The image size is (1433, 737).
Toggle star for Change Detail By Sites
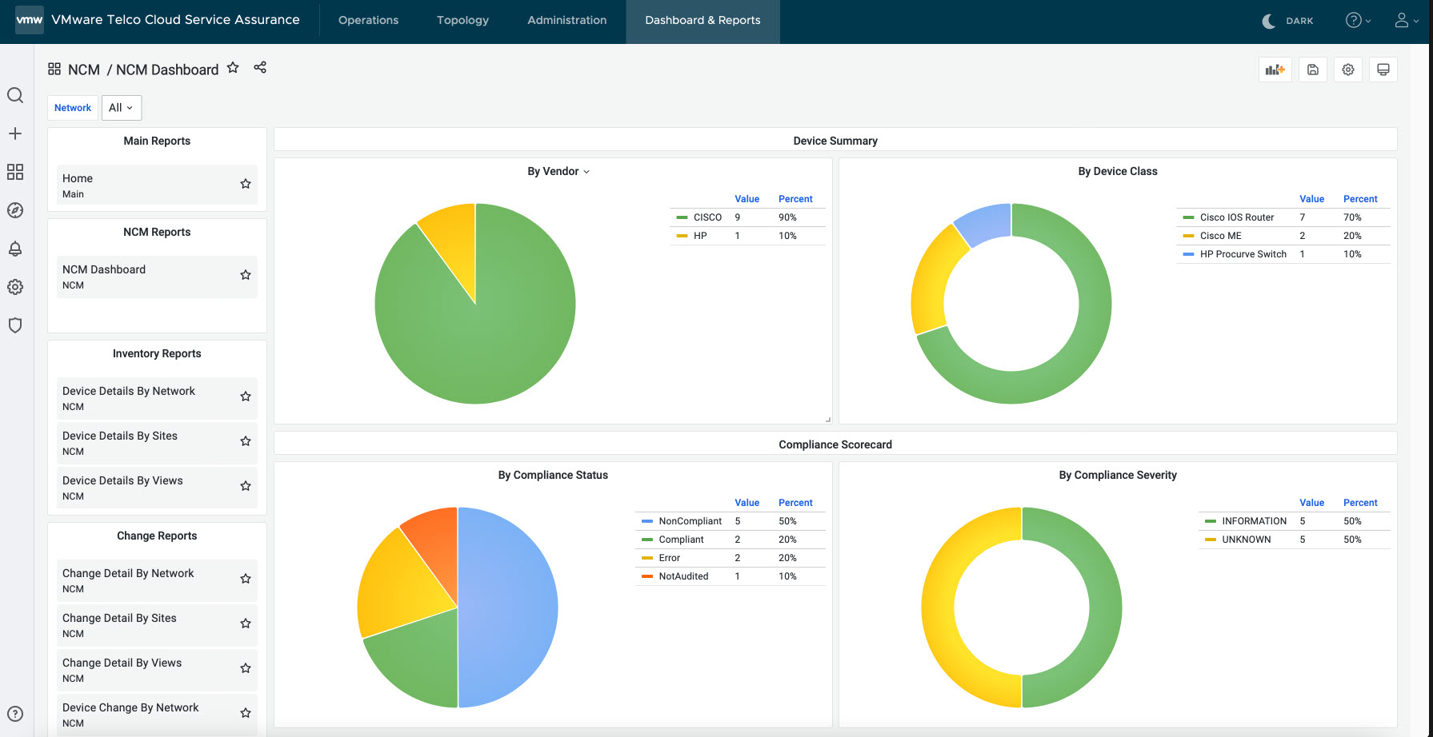[246, 623]
